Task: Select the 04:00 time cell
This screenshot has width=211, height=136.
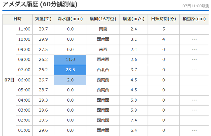Action: pos(24,100)
